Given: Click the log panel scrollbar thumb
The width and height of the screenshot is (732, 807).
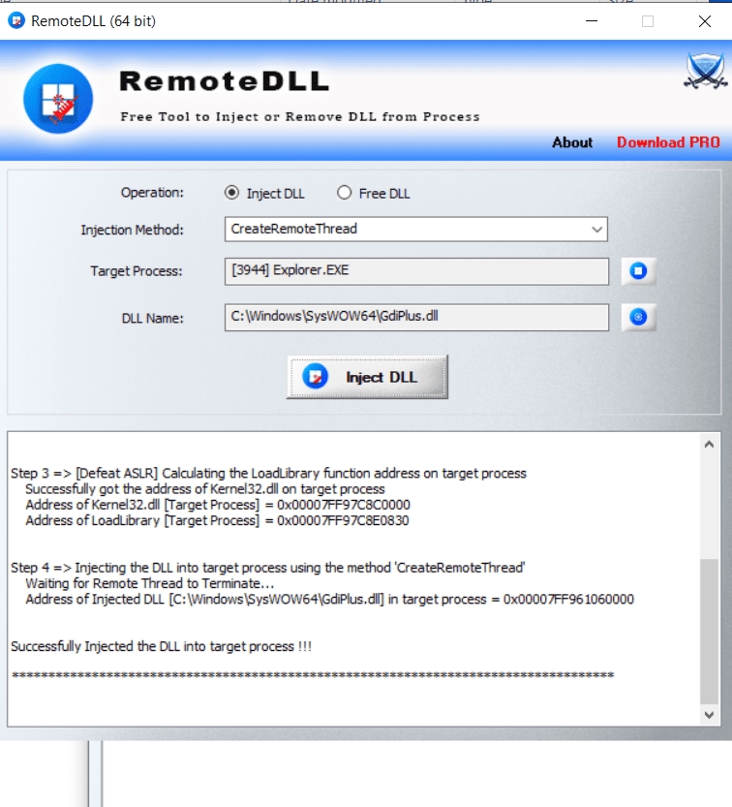Looking at the screenshot, I should (x=709, y=632).
